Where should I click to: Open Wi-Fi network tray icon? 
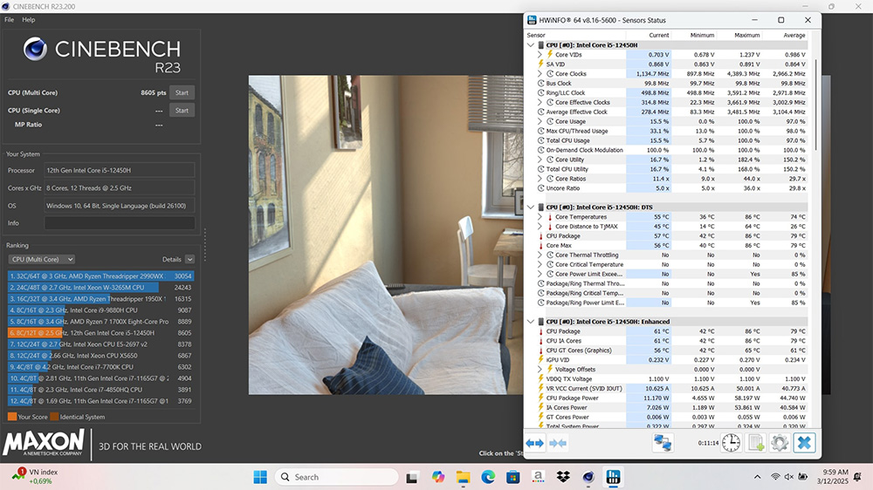(x=775, y=477)
